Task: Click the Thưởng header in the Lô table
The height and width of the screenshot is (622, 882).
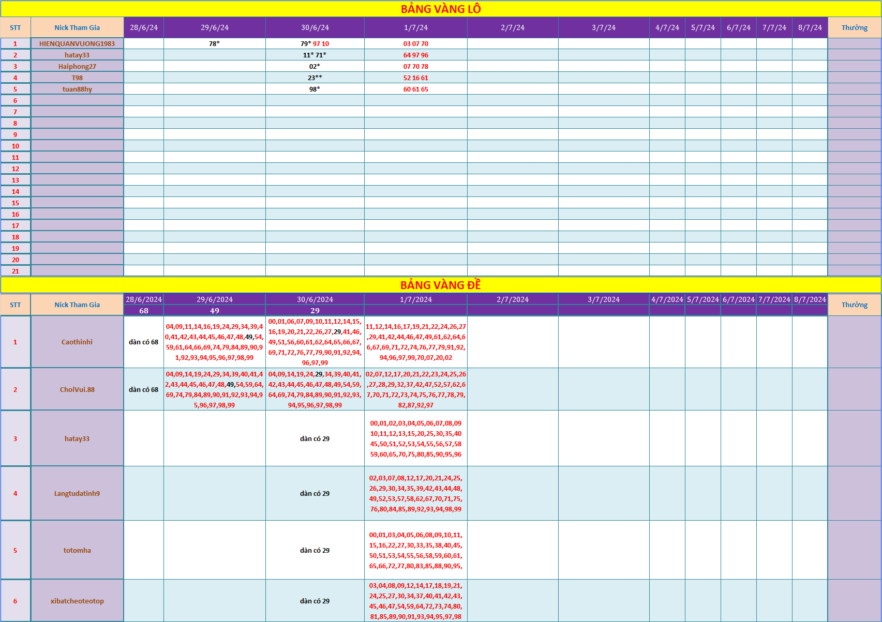Action: 855,27
